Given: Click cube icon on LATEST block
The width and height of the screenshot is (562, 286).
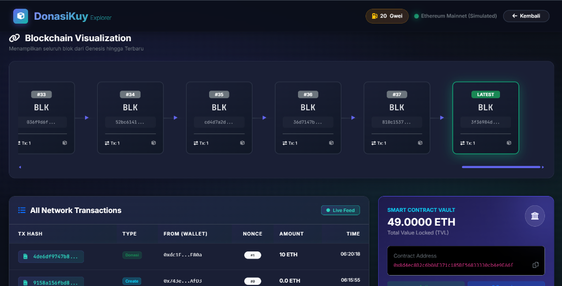Looking at the screenshot, I should (x=509, y=143).
